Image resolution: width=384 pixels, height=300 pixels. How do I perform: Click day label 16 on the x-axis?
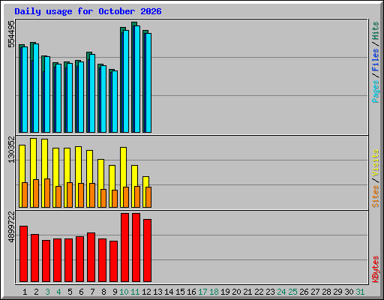point(191,292)
